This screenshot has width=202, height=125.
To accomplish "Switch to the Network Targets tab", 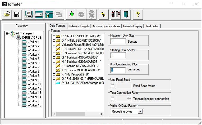I will coord(79,26).
